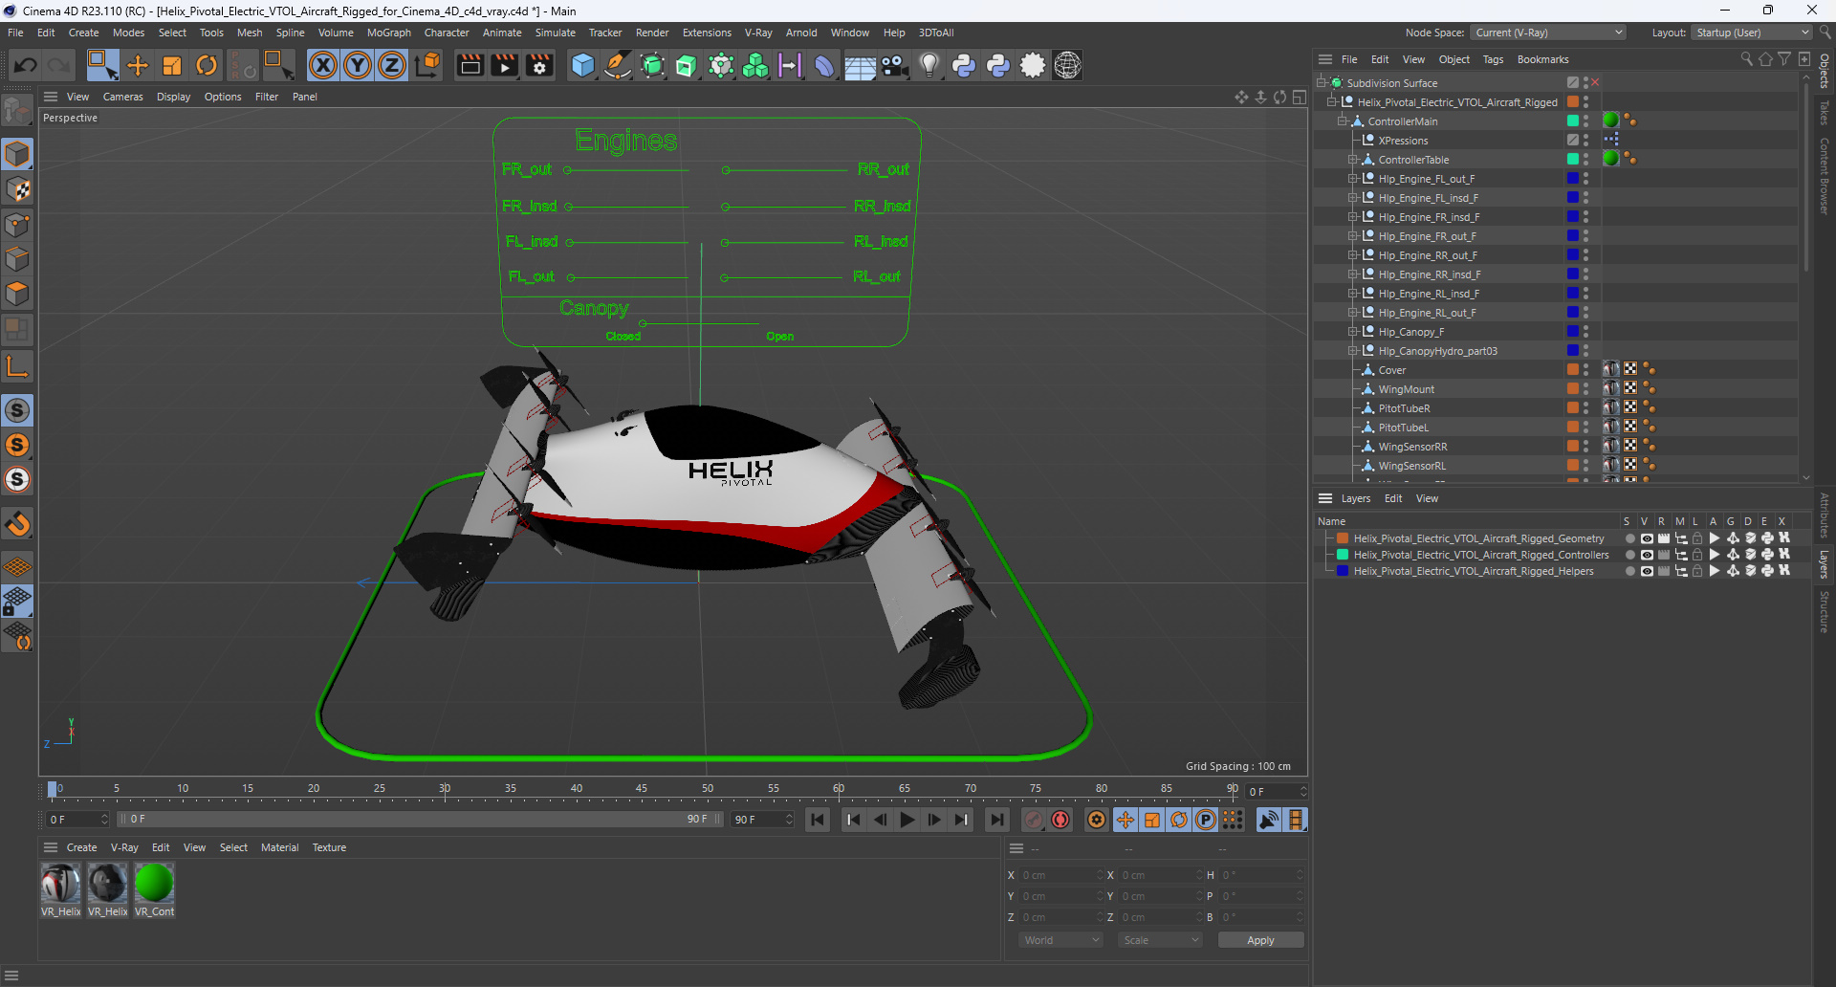The image size is (1836, 987).
Task: Open the Scale mode dropdown
Action: [1160, 940]
